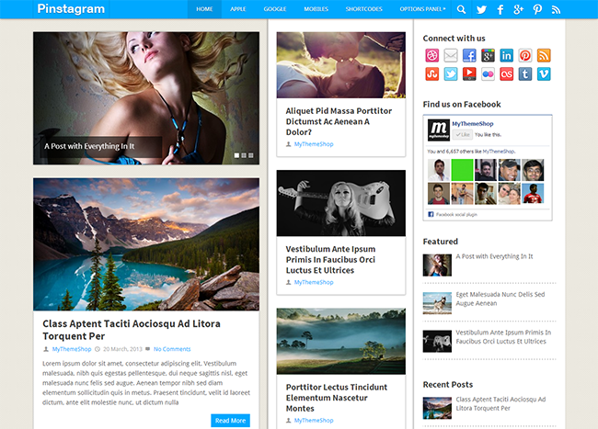
Task: Click the Twitter icon in the top bar
Action: point(481,9)
